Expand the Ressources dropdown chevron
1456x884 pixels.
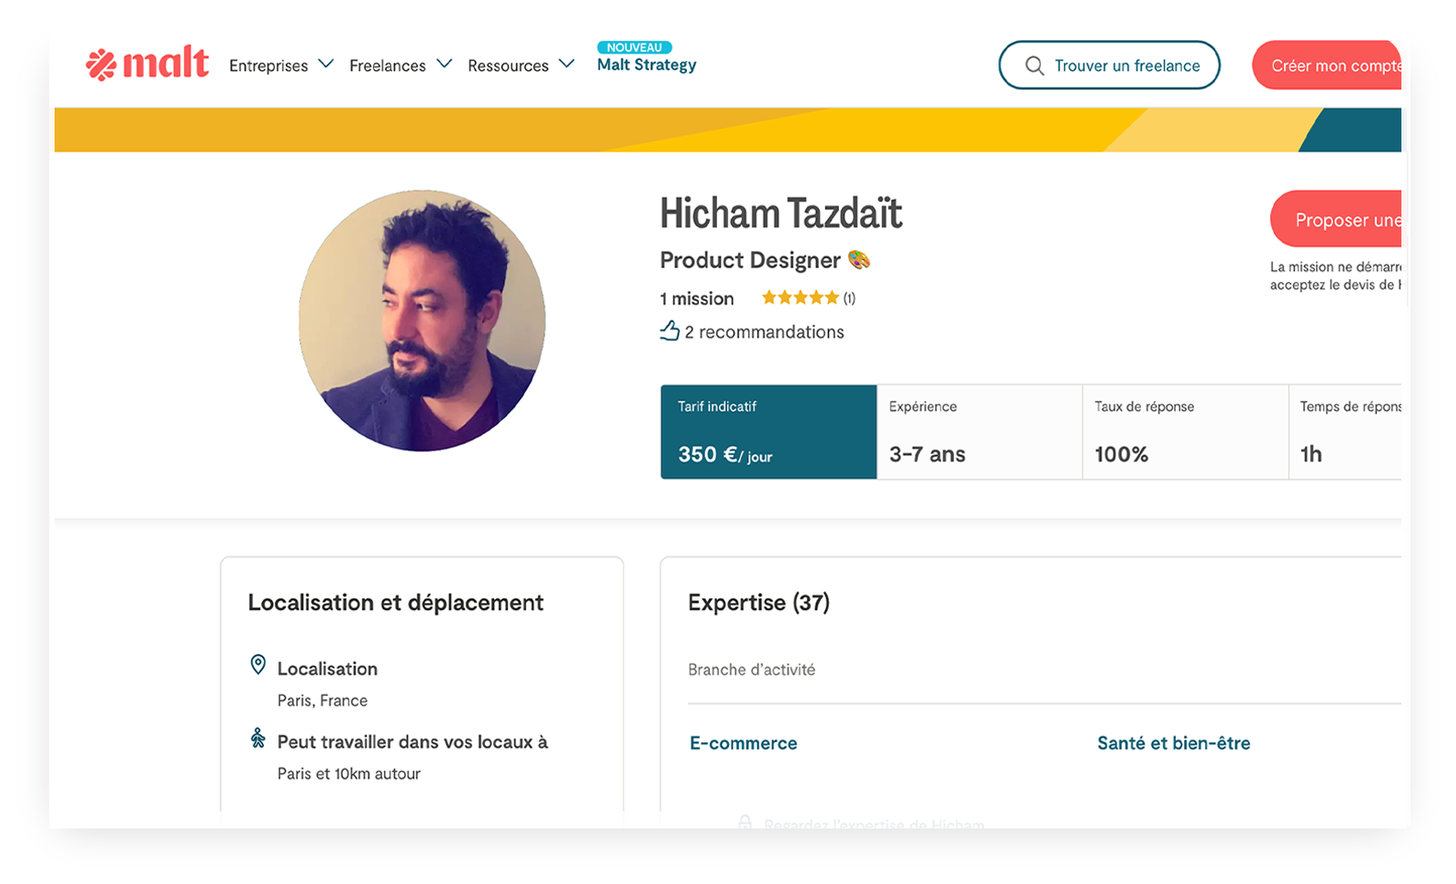pyautogui.click(x=567, y=64)
